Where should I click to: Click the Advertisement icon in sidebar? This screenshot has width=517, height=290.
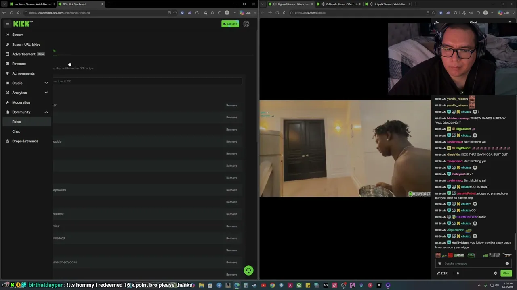pos(7,54)
